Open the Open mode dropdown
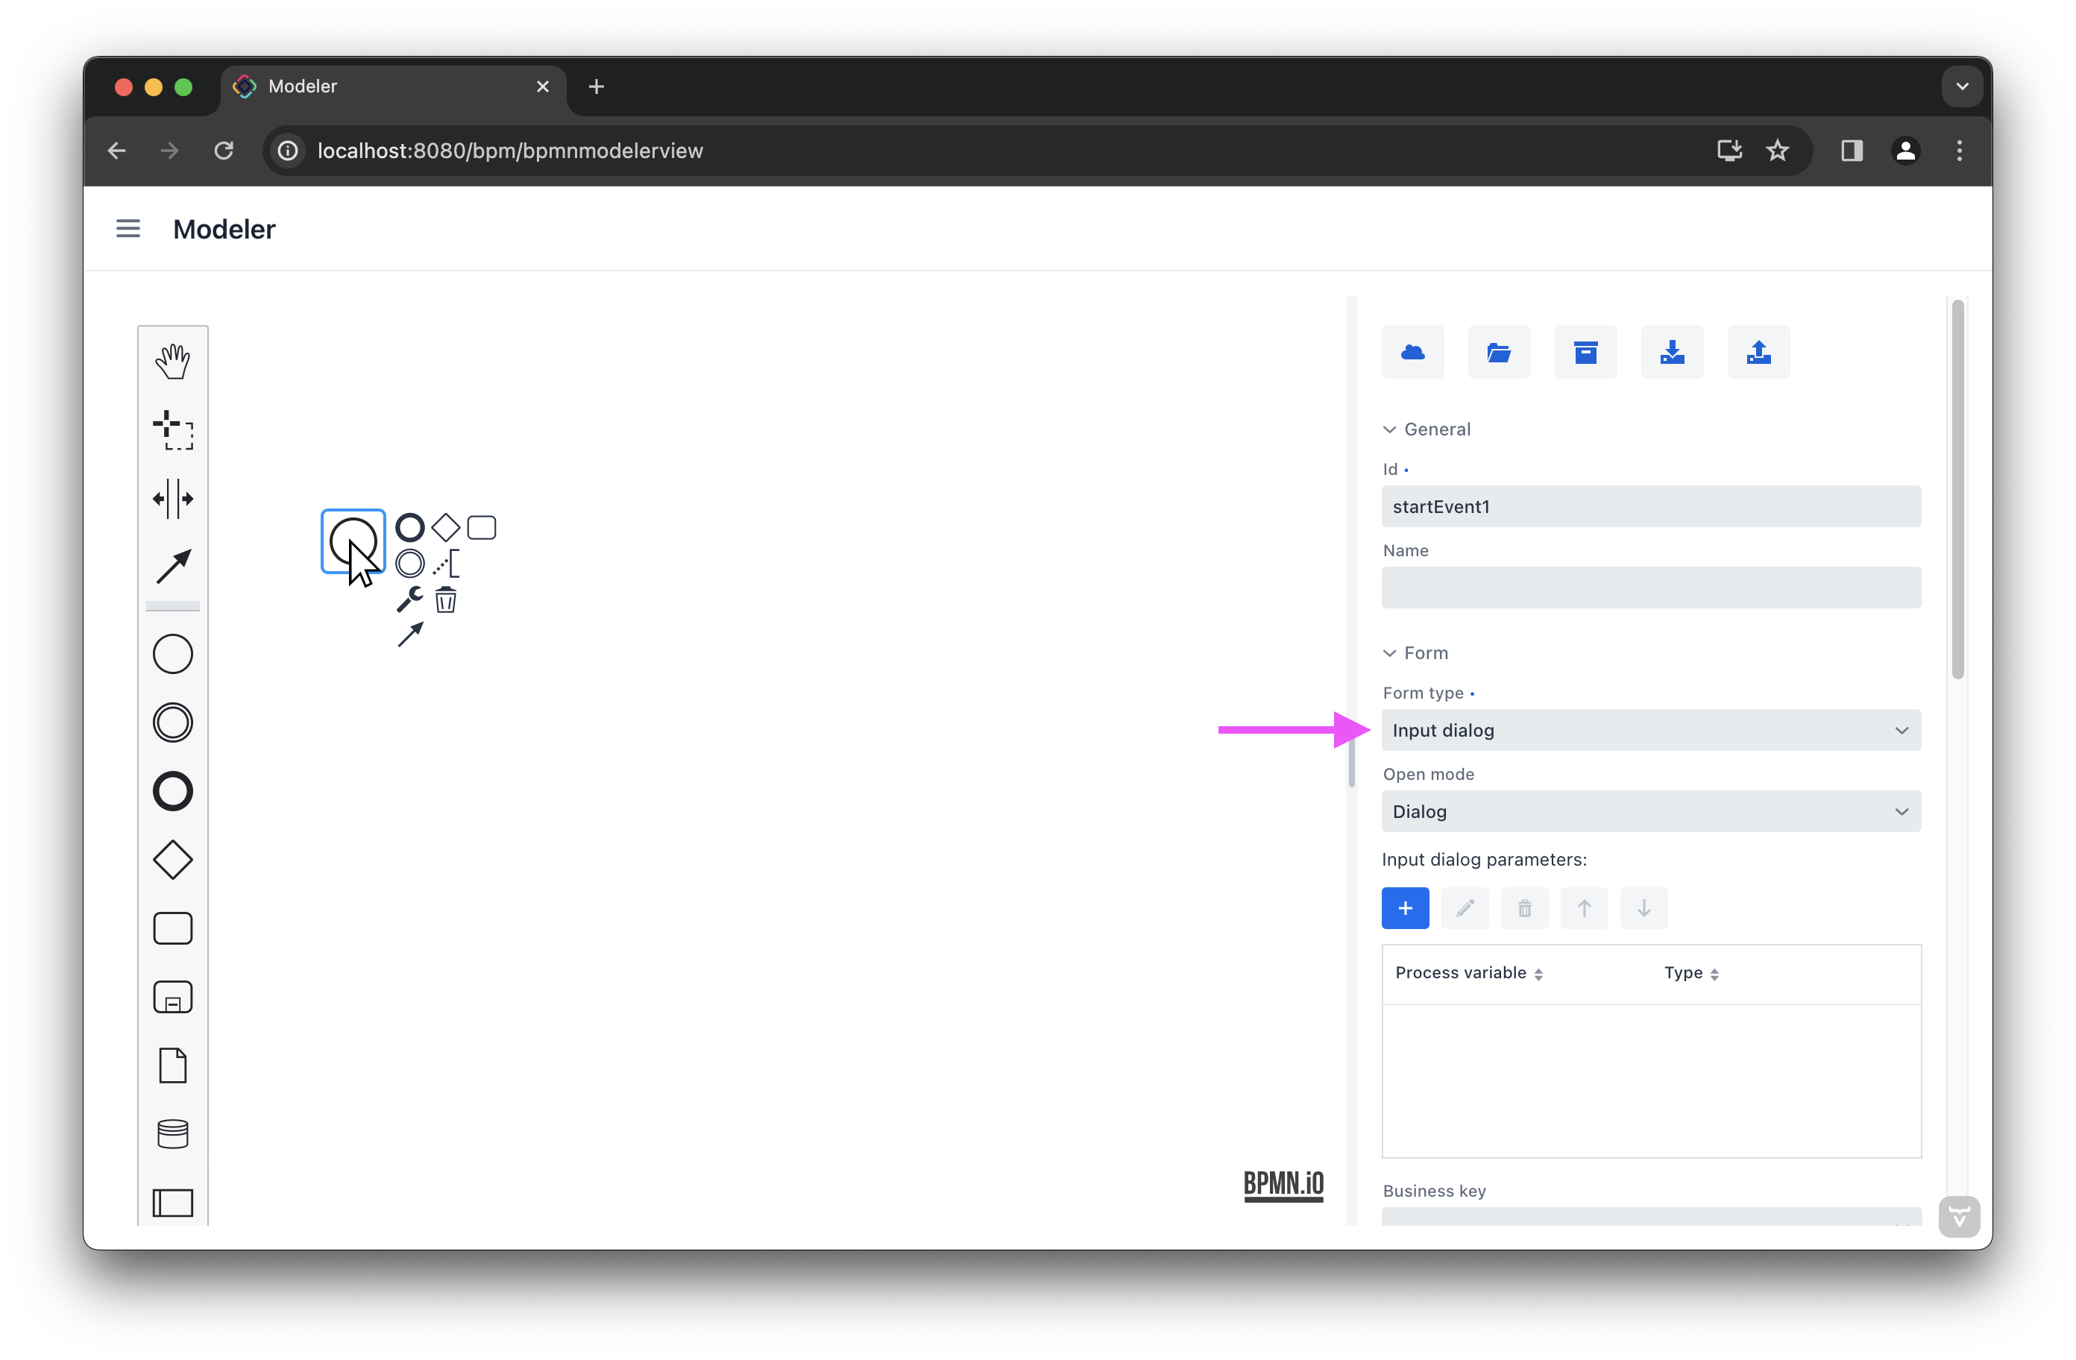The image size is (2076, 1360). (1650, 811)
